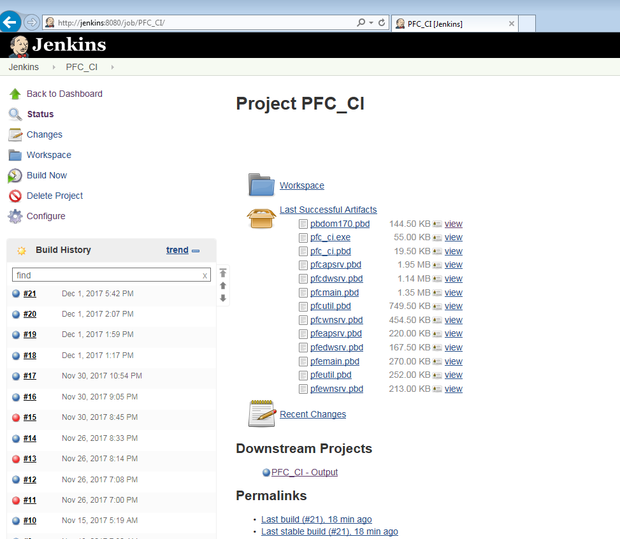Click the Jenkins logo in header
Screen dimensions: 620x539
tap(58, 45)
